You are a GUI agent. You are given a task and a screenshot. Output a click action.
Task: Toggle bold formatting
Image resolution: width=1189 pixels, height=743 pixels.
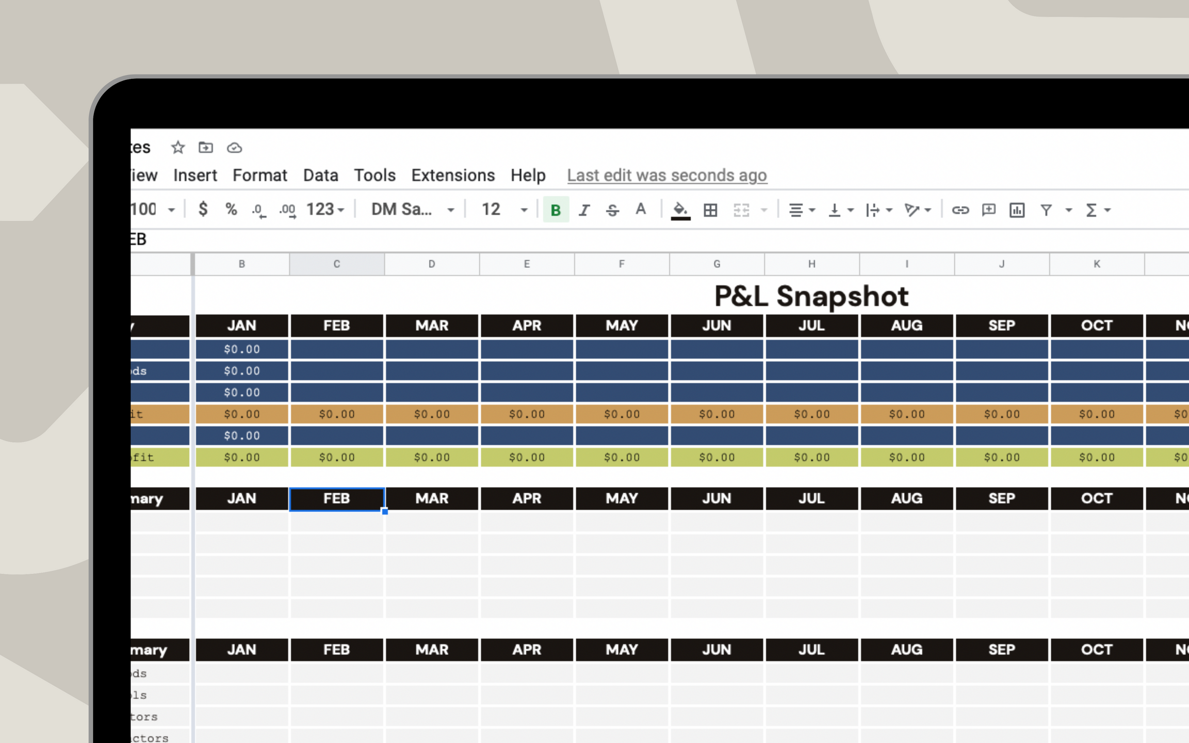point(556,210)
